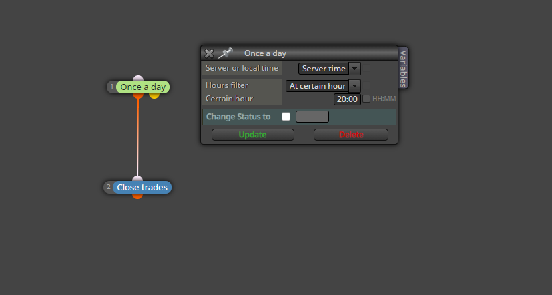Viewport: 552px width, 295px height.
Task: Open the At certain hour dropdown arrow
Action: (x=355, y=86)
